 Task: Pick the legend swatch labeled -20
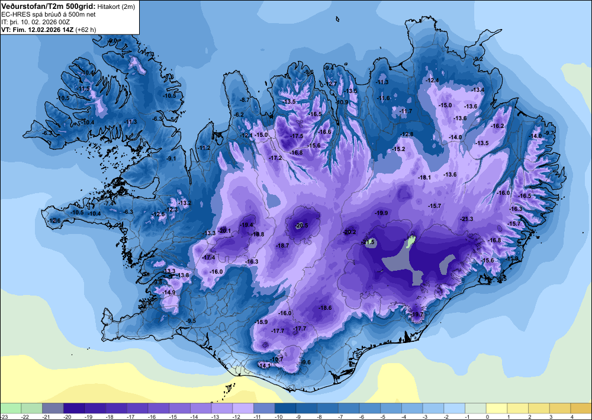74,408
